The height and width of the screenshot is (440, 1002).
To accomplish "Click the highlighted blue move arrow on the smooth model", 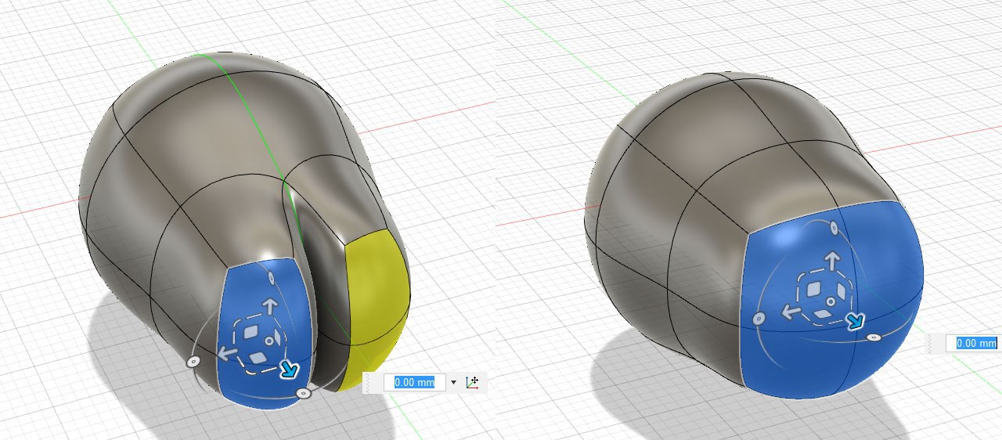I will pyautogui.click(x=856, y=320).
